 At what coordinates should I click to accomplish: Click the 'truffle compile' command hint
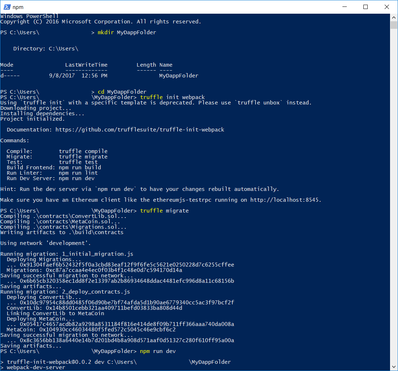click(x=83, y=151)
